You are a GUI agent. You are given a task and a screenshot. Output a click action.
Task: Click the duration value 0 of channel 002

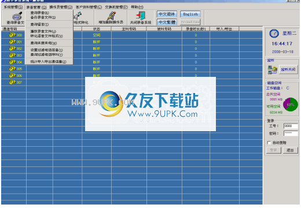click(x=196, y=49)
